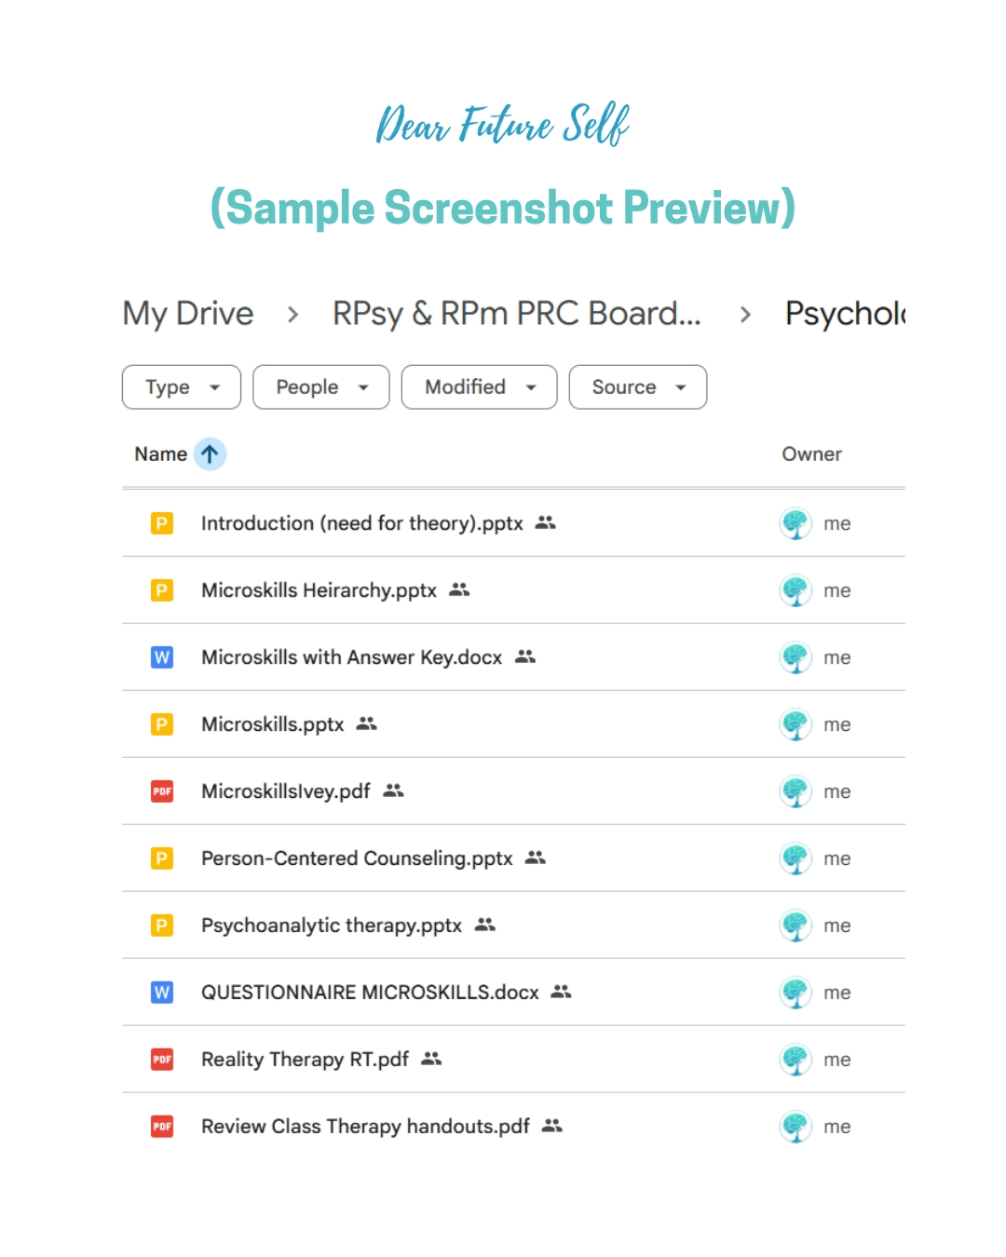
Task: Open the Source filter dropdown
Action: click(x=638, y=387)
